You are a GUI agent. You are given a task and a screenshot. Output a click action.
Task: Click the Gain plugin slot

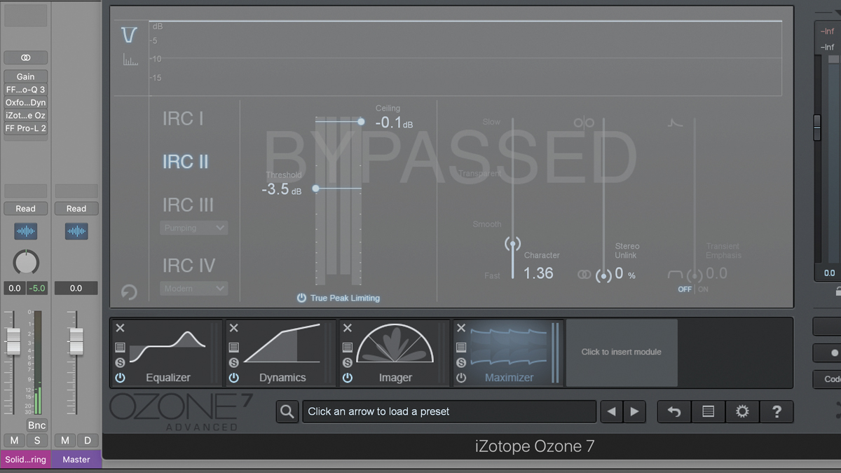[x=25, y=76]
